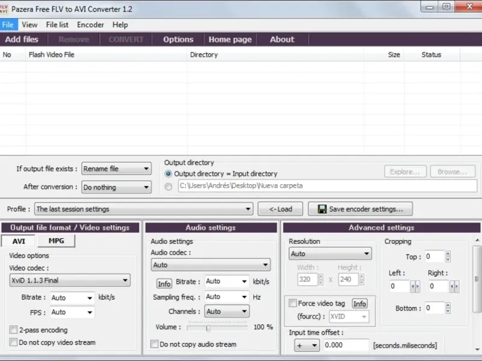Switch to the AVI format tab
The width and height of the screenshot is (482, 361).
tap(19, 241)
